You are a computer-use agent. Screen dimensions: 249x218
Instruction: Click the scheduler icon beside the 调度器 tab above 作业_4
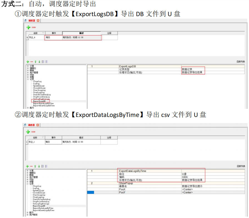tap(26, 21)
